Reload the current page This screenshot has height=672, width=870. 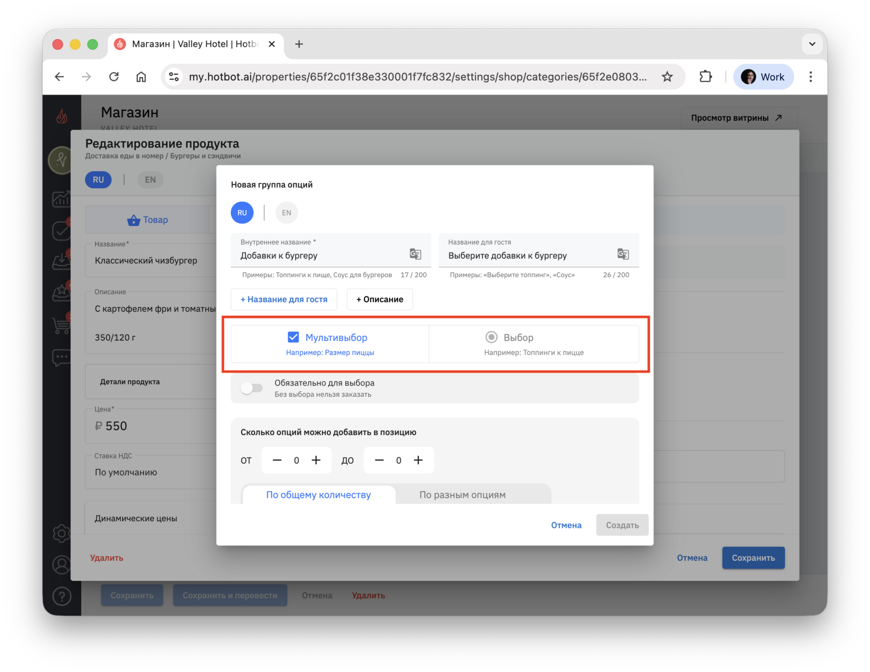tap(114, 77)
